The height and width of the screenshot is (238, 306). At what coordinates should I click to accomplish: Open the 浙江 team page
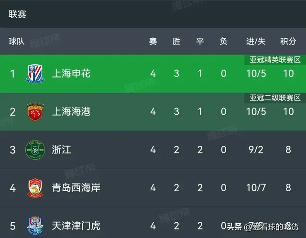(63, 150)
